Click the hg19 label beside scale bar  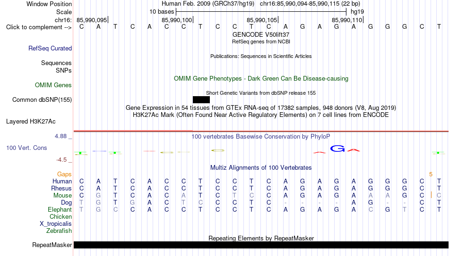pos(357,12)
